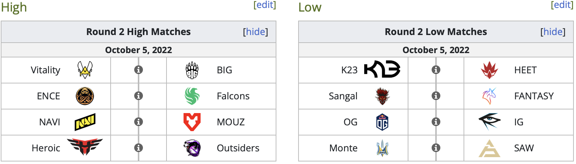Edit the Low section
576x164 pixels.
pyautogui.click(x=562, y=5)
